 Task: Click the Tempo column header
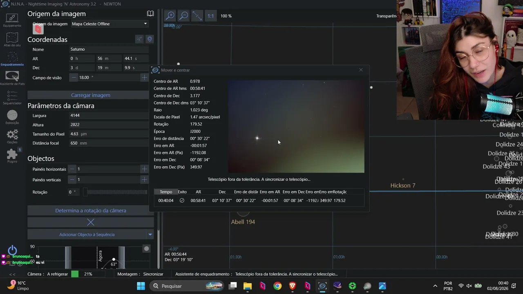(166, 192)
